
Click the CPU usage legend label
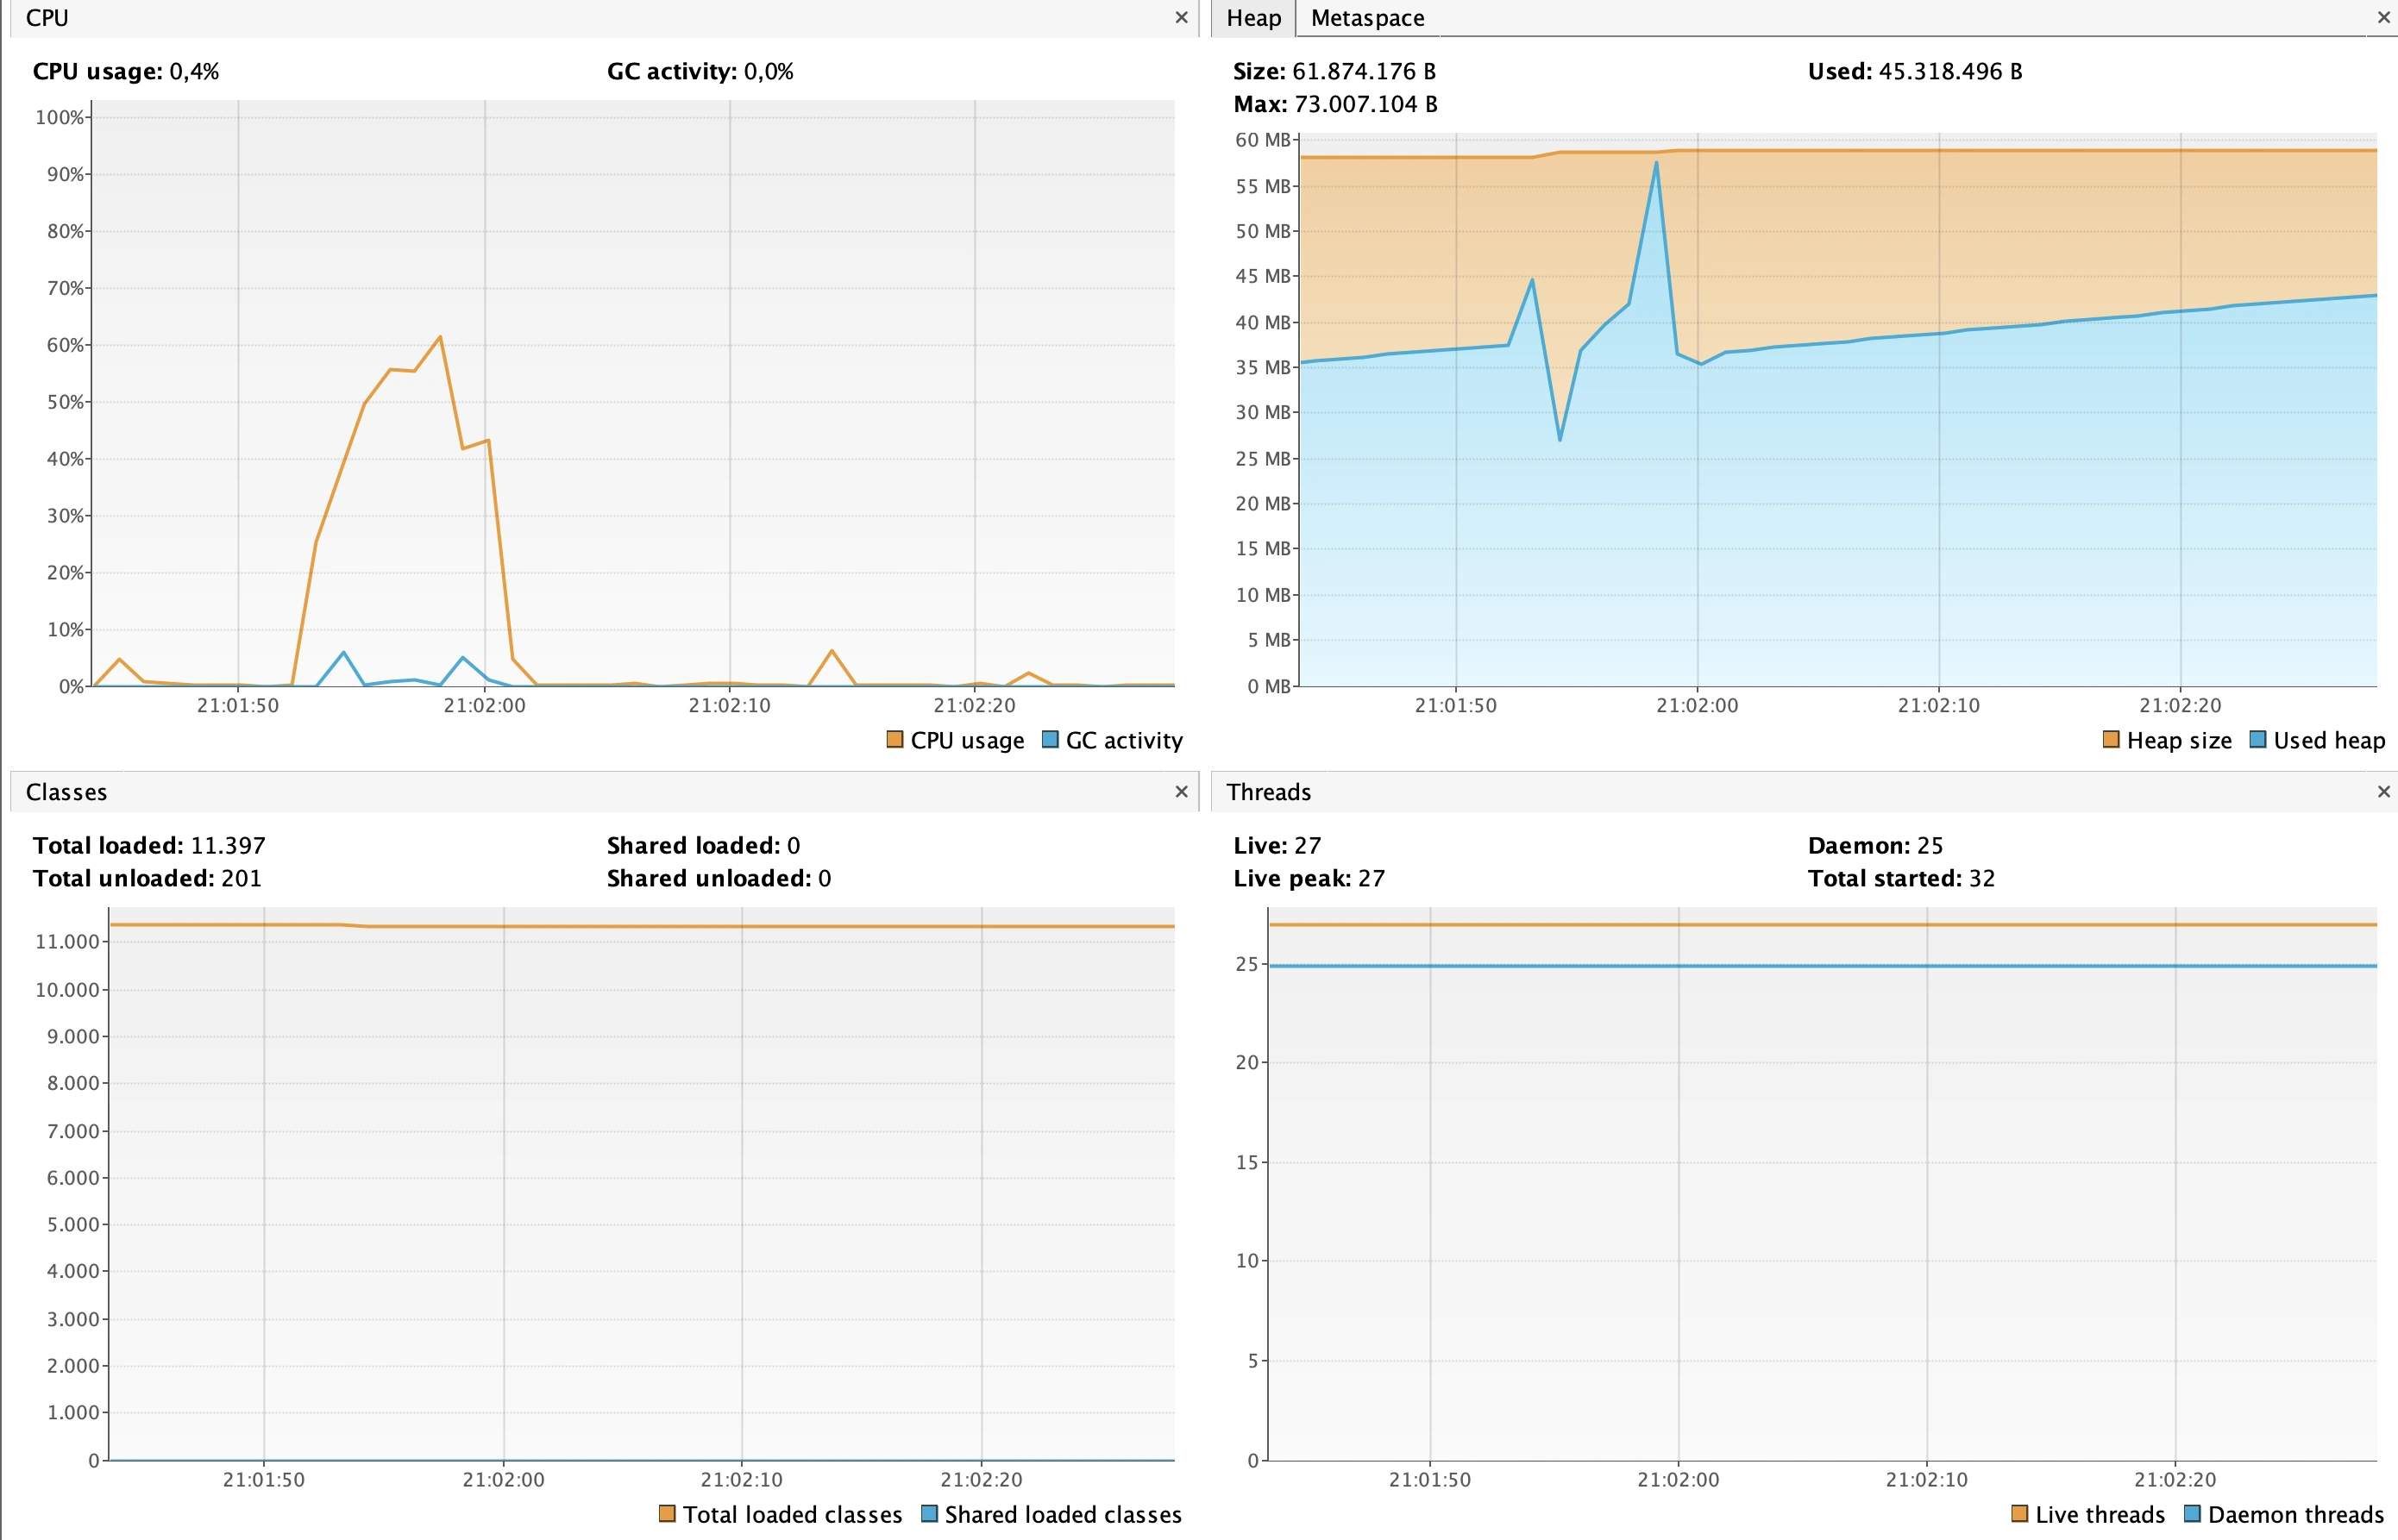[x=968, y=740]
